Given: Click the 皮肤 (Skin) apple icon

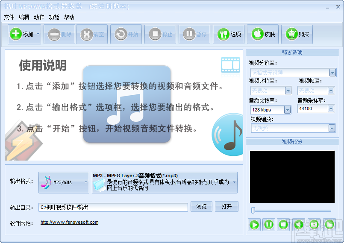Looking at the screenshot, I should [257, 34].
